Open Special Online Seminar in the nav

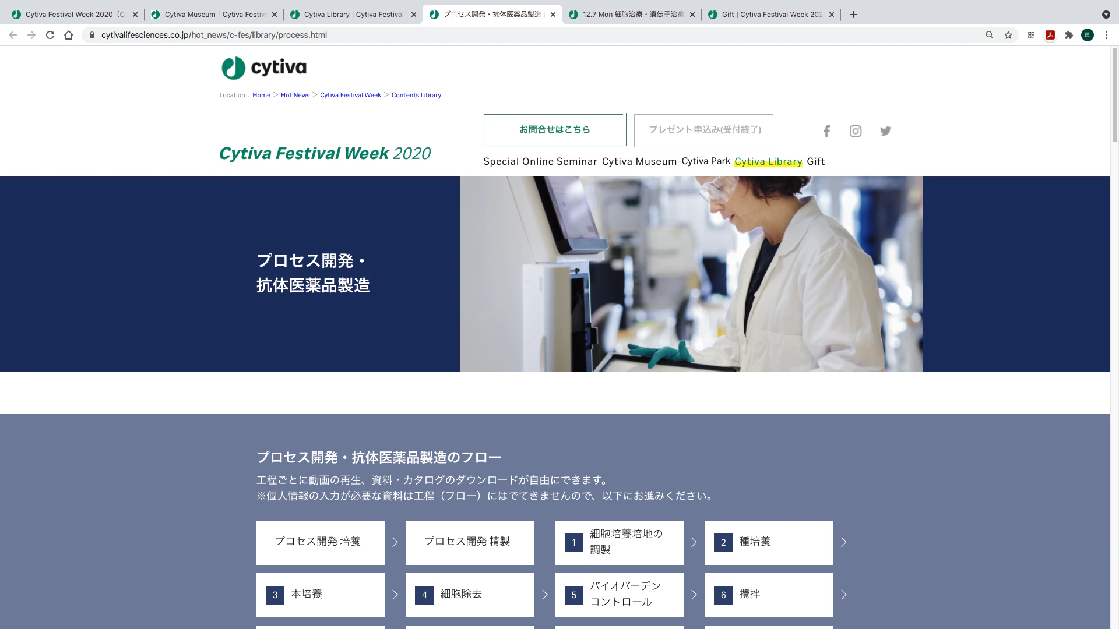[540, 161]
